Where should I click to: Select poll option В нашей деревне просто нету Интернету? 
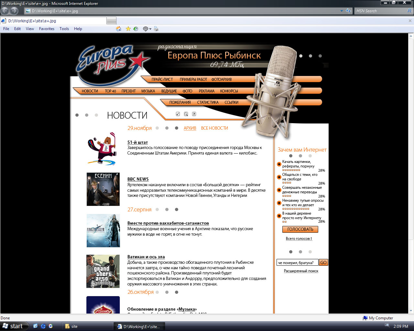(279, 216)
